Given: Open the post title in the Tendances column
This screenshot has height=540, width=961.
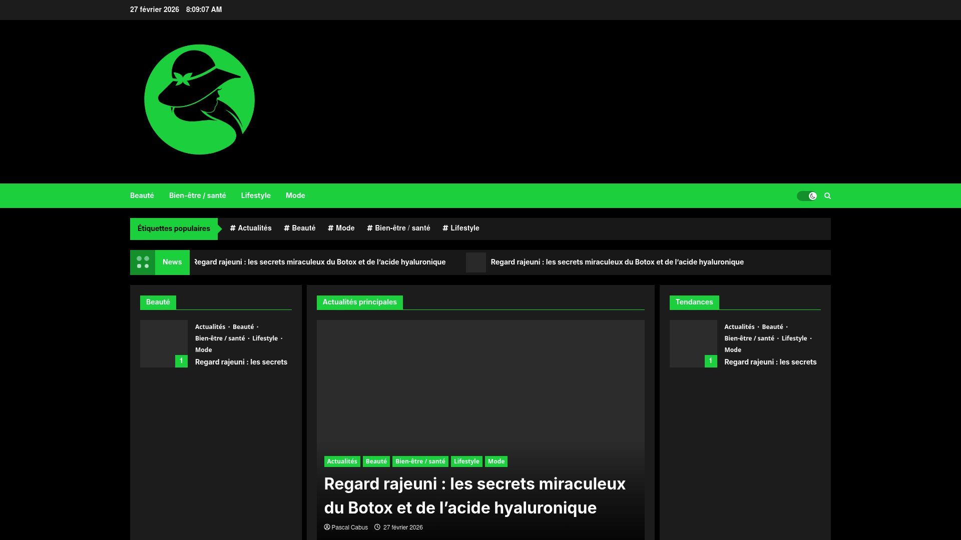Looking at the screenshot, I should [770, 362].
